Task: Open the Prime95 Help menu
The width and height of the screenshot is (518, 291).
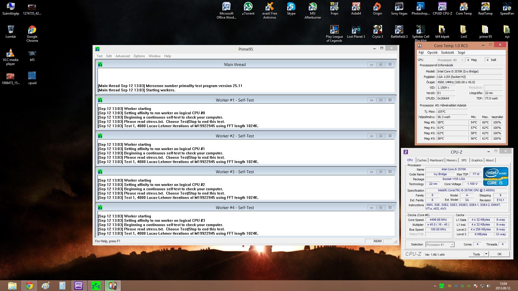Action: point(168,56)
